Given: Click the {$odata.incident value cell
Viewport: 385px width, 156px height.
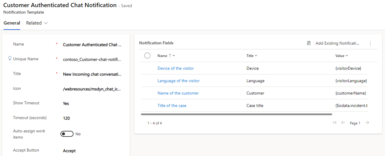Looking at the screenshot, I should pos(351,106).
